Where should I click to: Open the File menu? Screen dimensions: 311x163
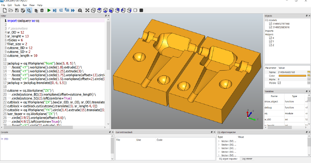[x=3, y=5]
